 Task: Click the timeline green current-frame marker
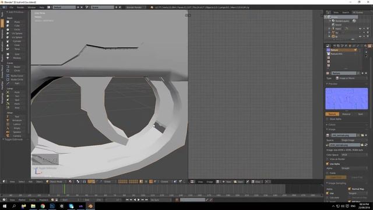pyautogui.click(x=64, y=189)
